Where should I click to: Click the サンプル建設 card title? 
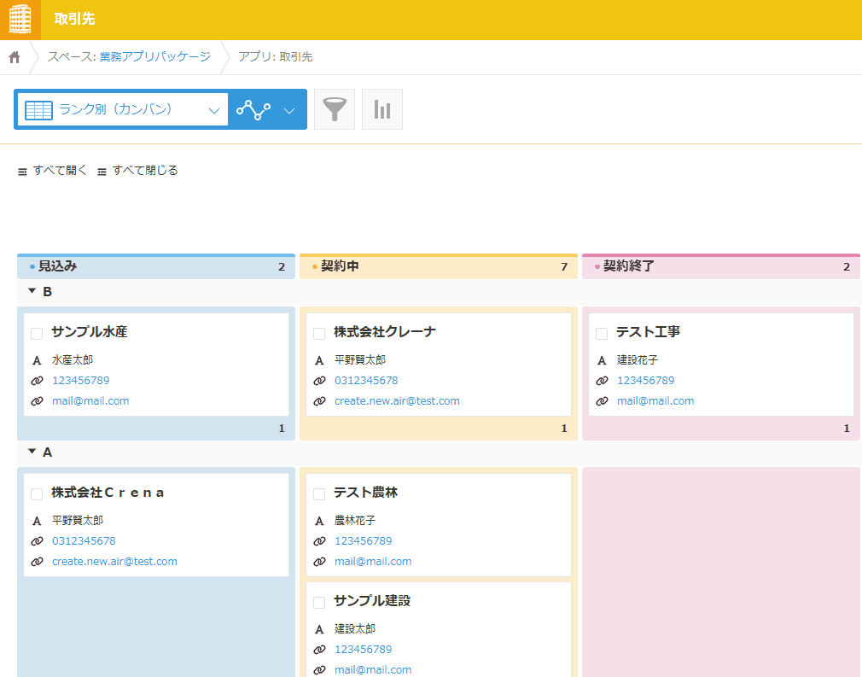point(372,600)
